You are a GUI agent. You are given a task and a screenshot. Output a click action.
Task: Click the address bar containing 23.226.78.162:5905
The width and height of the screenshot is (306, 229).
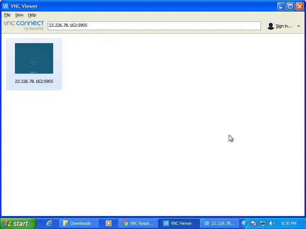(154, 26)
